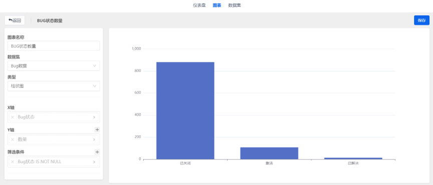Open X轴 Bug状态 field settings arrow

(94, 117)
